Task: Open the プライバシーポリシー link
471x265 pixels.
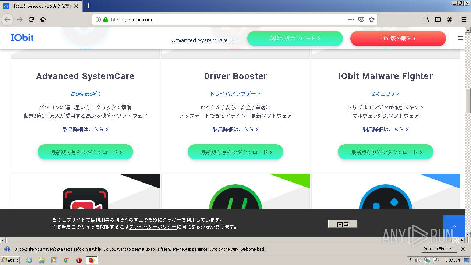Action: point(153,227)
